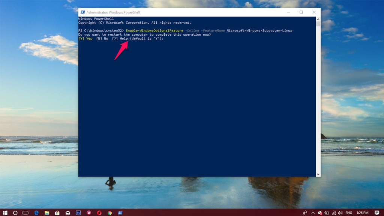Open Microsoft Store from the taskbar
This screenshot has width=384, height=216.
57,213
